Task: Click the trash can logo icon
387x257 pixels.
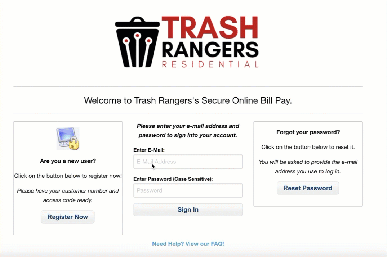Action: coord(137,42)
